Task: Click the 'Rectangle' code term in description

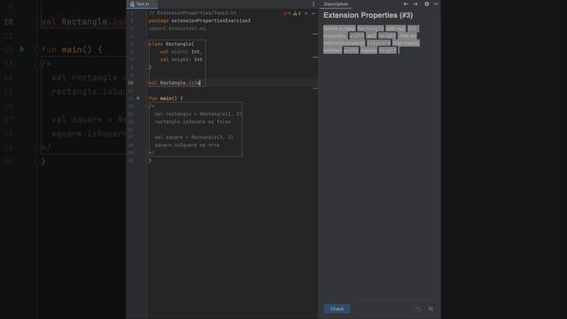Action: coord(370,28)
